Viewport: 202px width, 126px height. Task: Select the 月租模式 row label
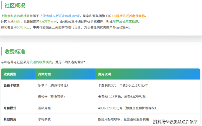click(x=10, y=108)
